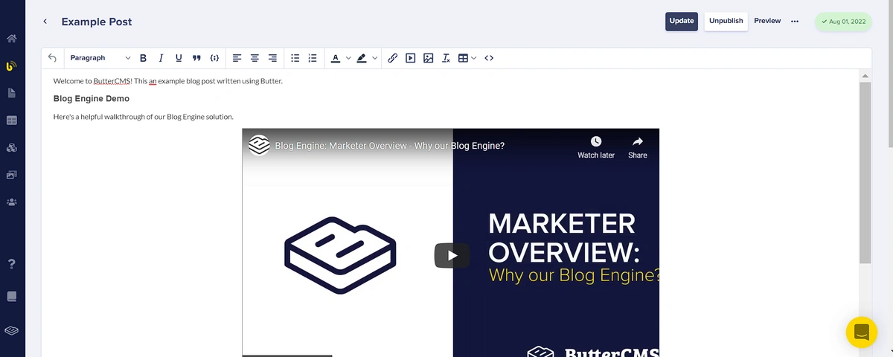Click the ButterCMS logo at sidebar bottom
This screenshot has width=893, height=357.
coord(12,330)
